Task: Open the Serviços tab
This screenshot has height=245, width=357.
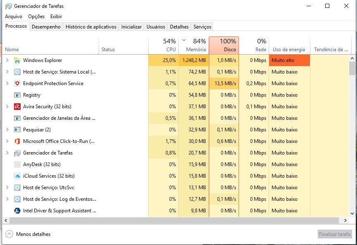Action: pos(202,27)
